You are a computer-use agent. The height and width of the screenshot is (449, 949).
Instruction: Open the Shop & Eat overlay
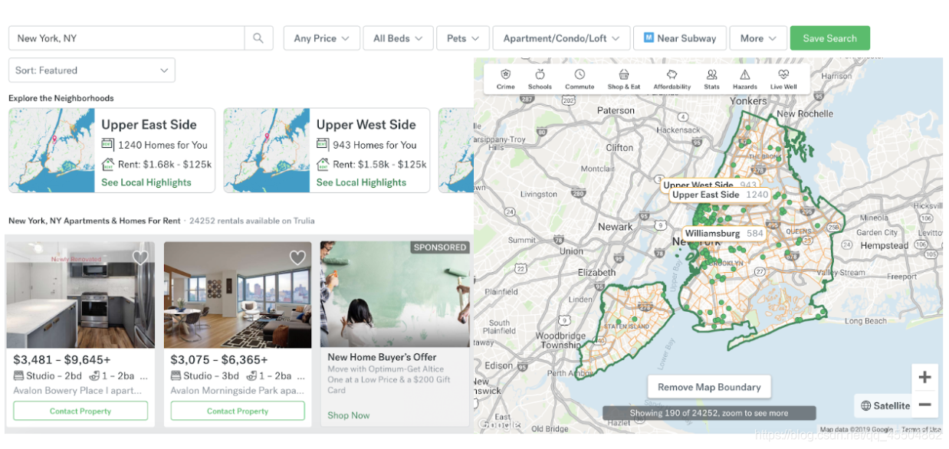point(624,78)
